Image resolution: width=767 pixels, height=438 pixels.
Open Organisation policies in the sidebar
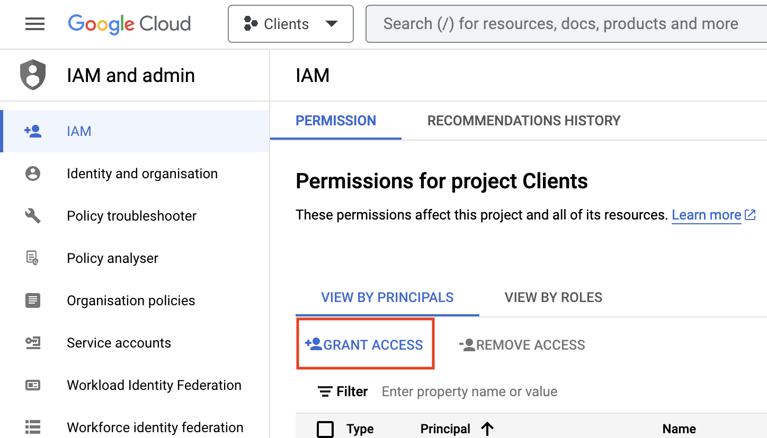click(x=135, y=300)
